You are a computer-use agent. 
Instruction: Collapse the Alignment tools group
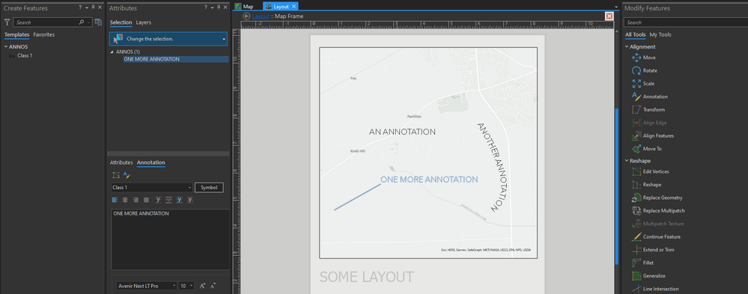click(x=627, y=46)
